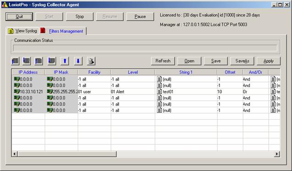Quit the Syslog Collector Agent

click(x=19, y=17)
